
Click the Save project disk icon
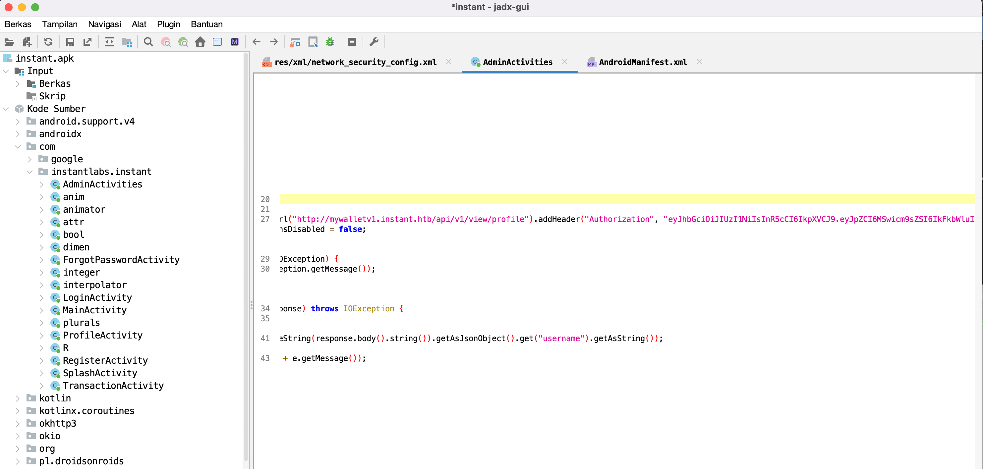(x=70, y=42)
